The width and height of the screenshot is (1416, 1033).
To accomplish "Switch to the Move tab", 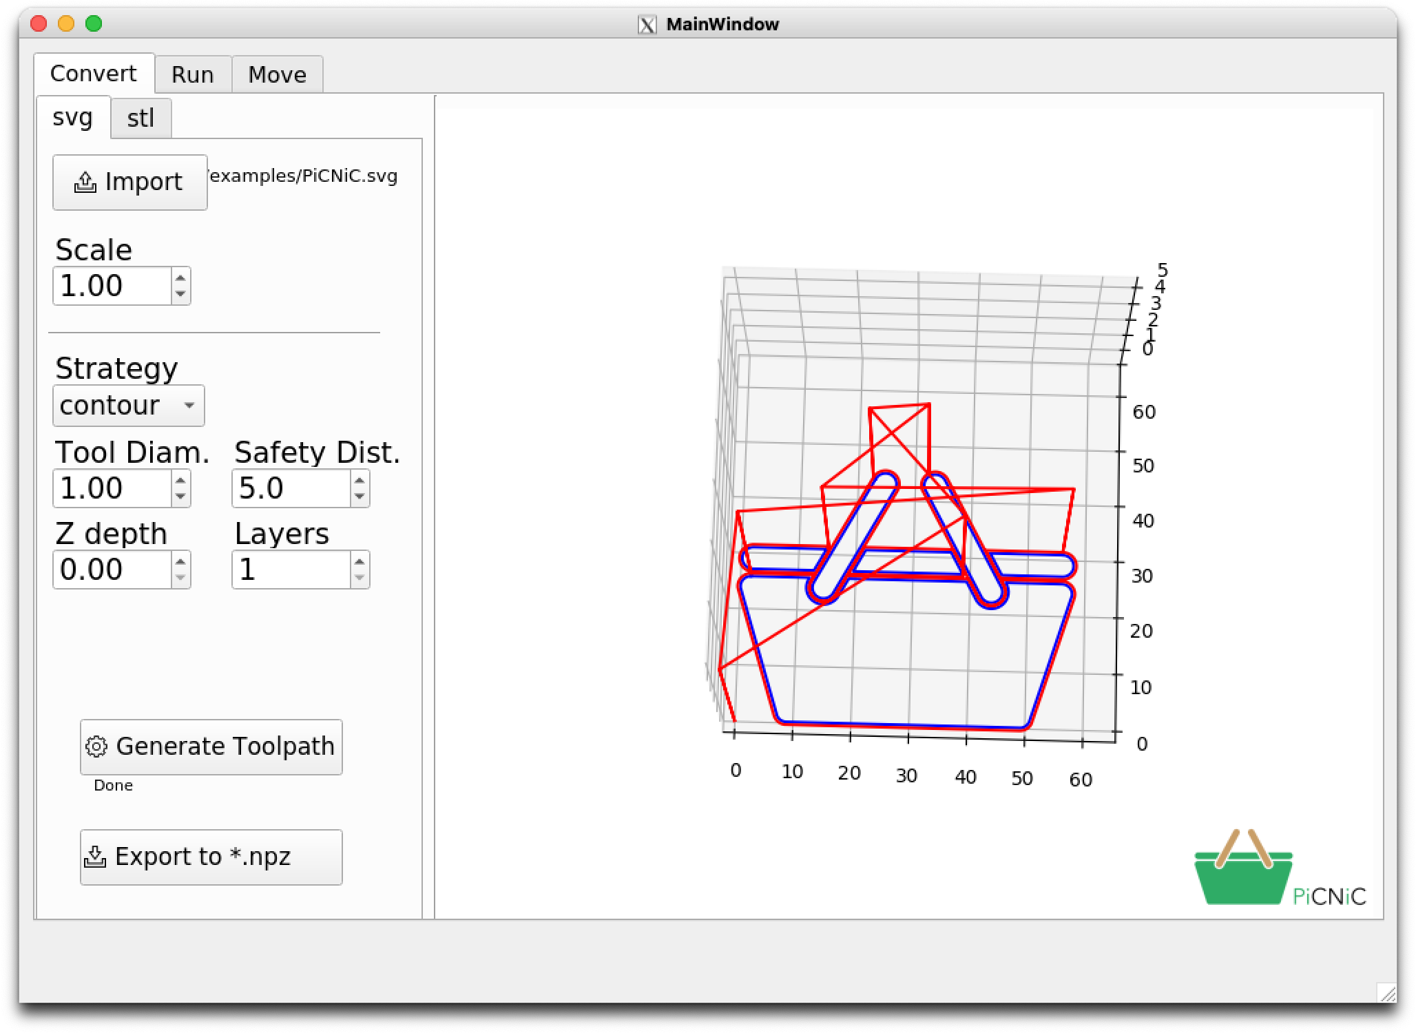I will click(277, 74).
